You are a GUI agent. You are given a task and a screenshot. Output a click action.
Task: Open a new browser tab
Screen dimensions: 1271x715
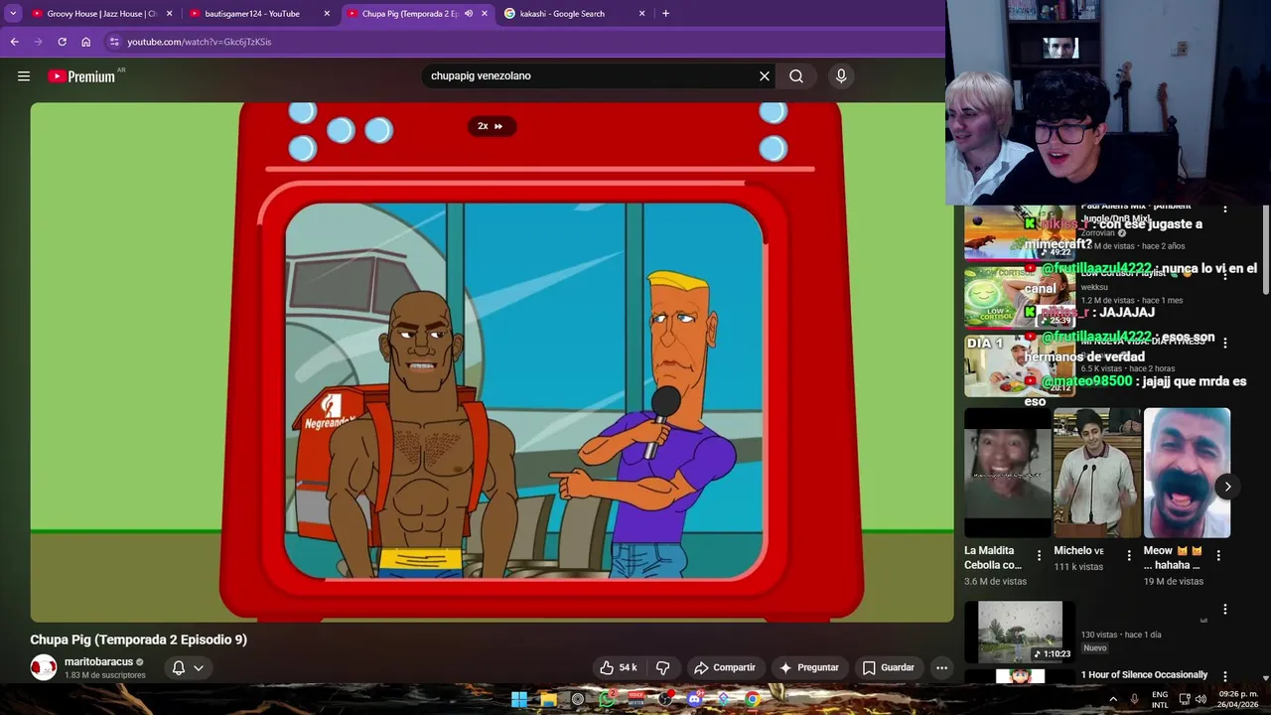(665, 14)
